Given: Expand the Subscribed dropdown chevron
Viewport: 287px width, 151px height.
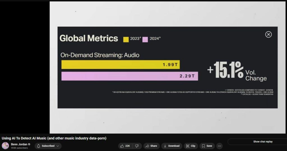Looking at the screenshot, I should tap(58, 146).
